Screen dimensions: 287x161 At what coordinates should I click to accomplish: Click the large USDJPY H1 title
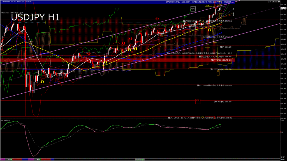coord(35,17)
